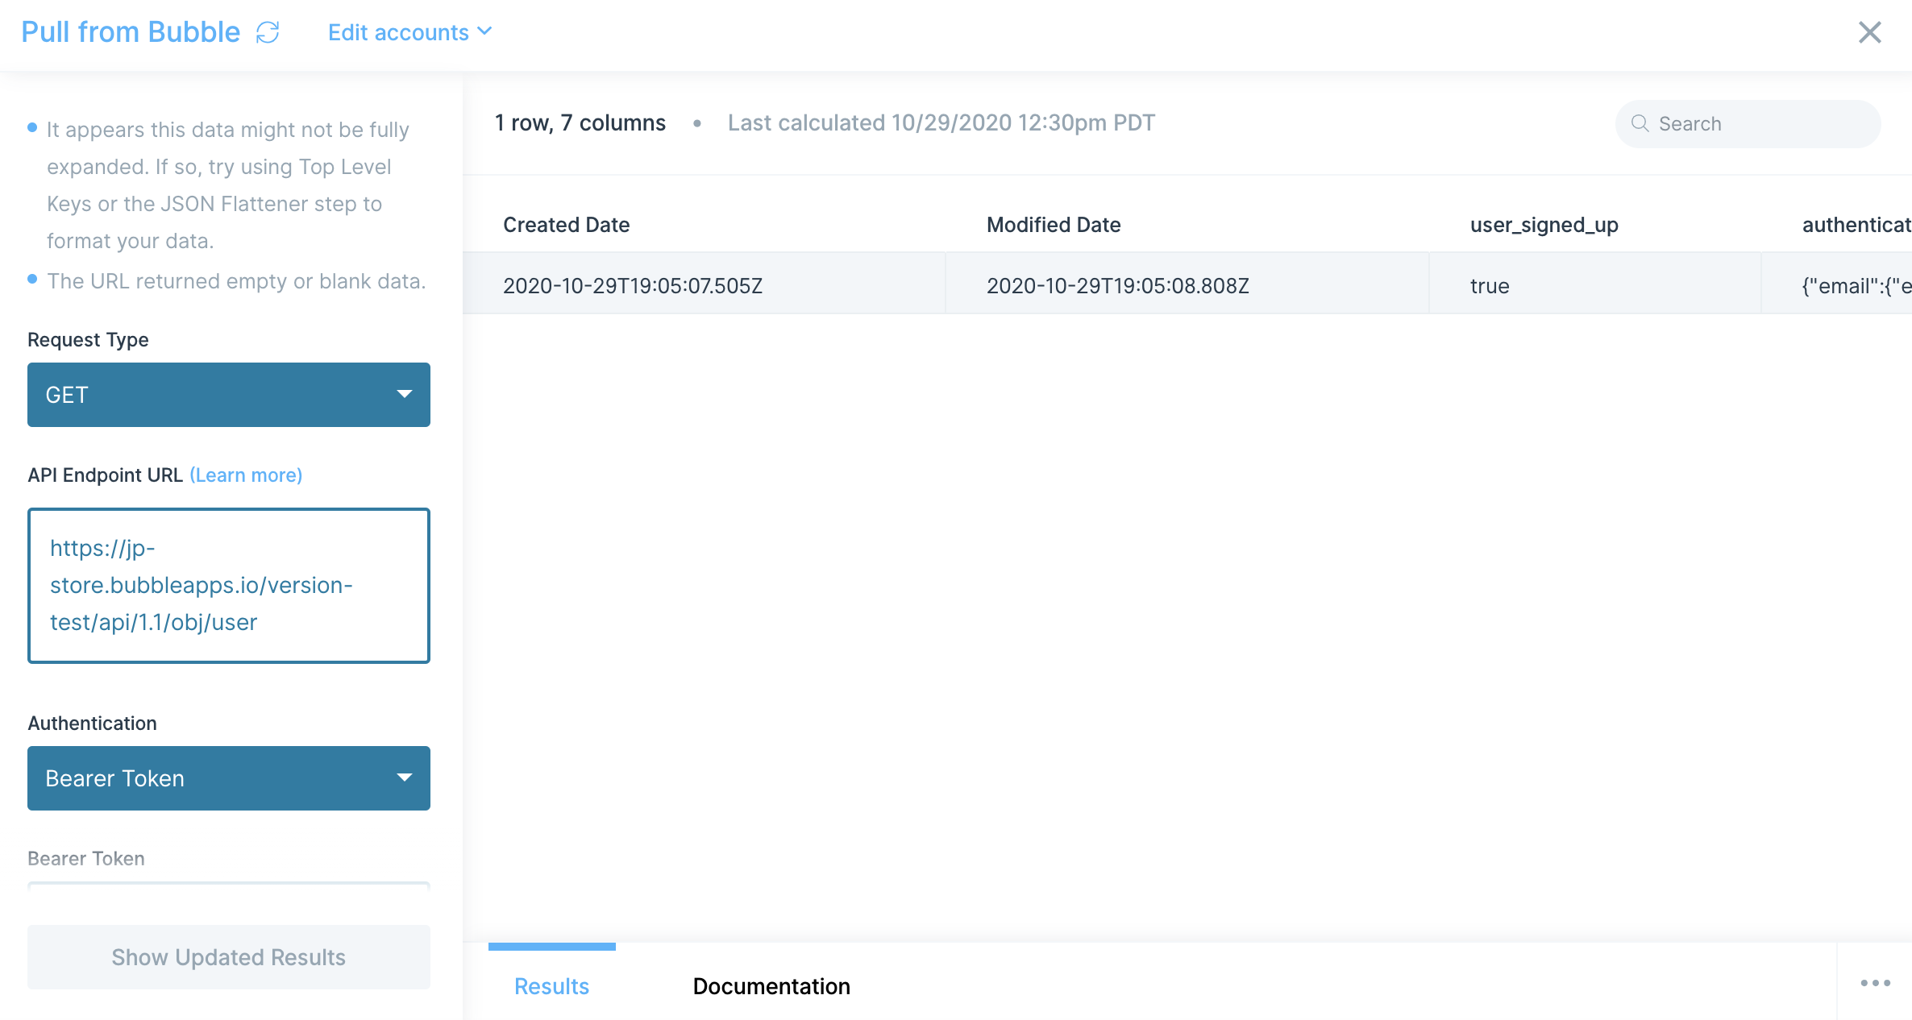Select the Modified Date column header
Screen dimensions: 1912x1020
click(x=1054, y=225)
